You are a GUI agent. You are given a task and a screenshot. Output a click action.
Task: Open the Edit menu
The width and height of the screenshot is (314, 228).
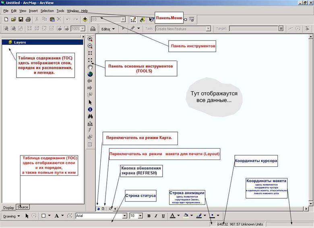14,11
